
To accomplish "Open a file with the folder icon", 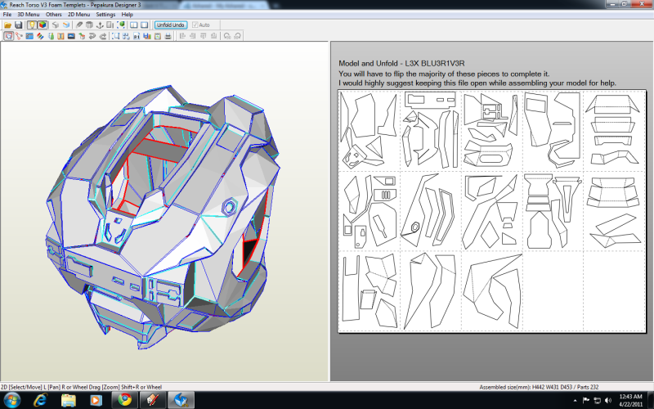I will (x=7, y=25).
